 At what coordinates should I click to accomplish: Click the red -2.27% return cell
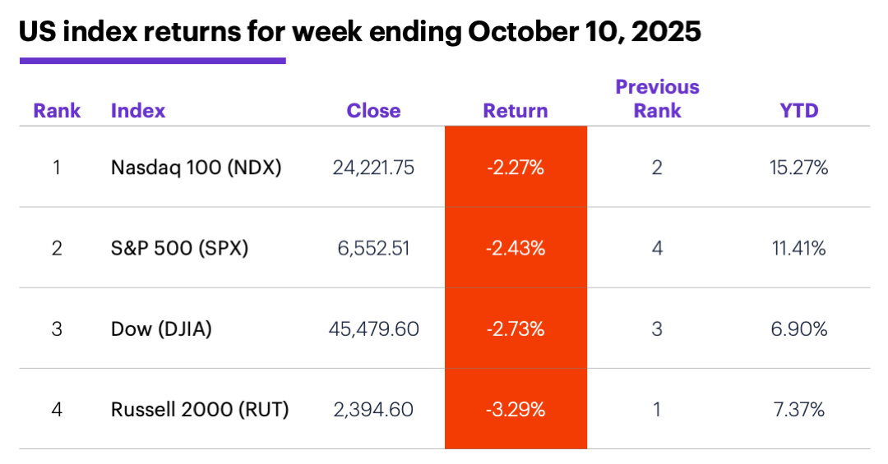[516, 168]
